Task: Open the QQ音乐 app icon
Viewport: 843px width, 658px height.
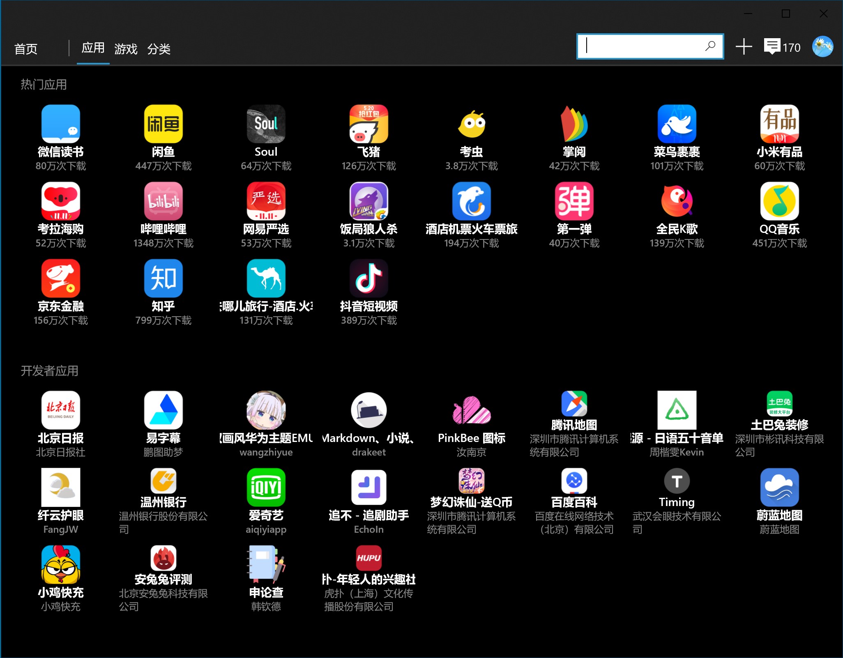Action: [x=779, y=201]
